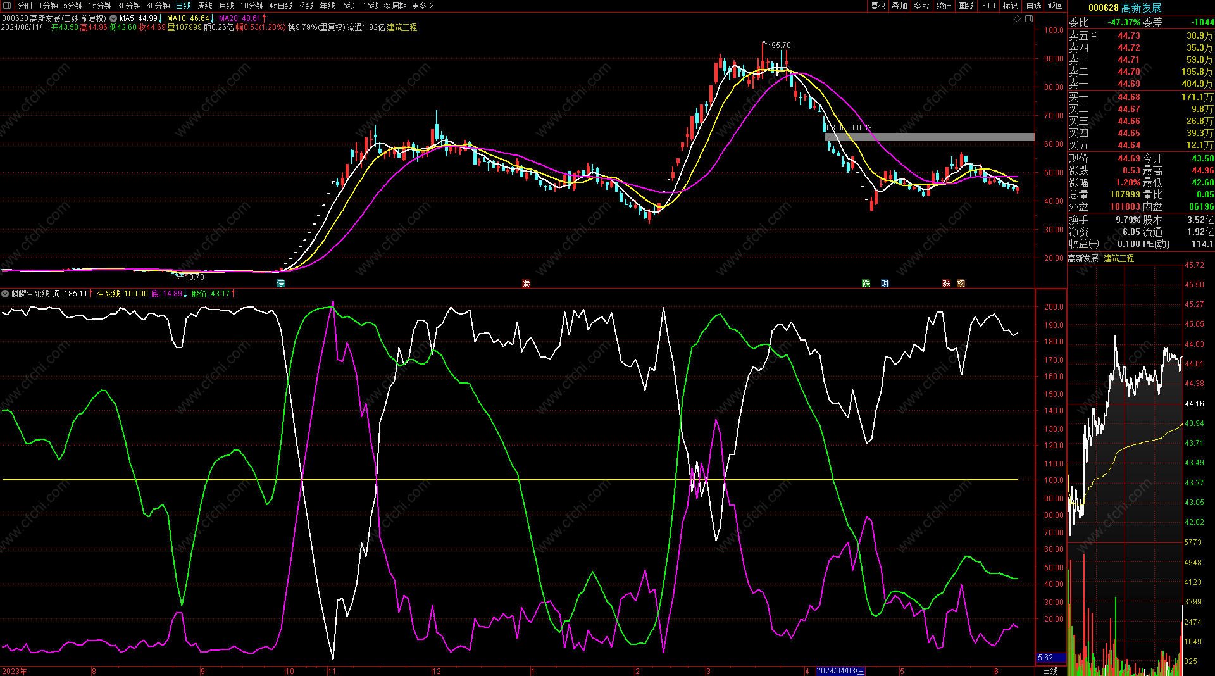Switch to the 周线 weekly period tab
Viewport: 1215px width, 676px height.
(205, 6)
